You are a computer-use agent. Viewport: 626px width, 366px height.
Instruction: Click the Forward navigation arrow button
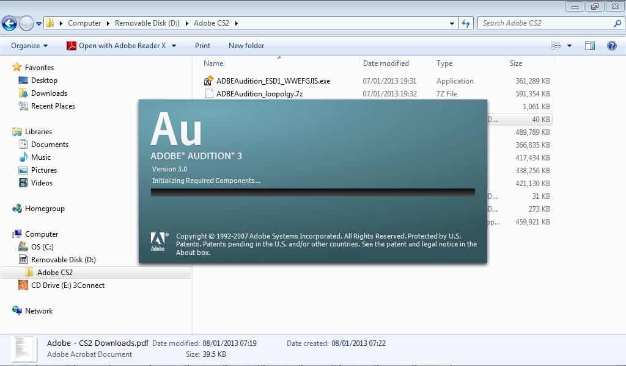(x=26, y=24)
